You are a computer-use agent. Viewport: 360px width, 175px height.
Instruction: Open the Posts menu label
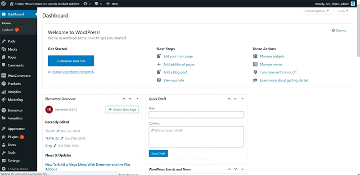(12, 41)
